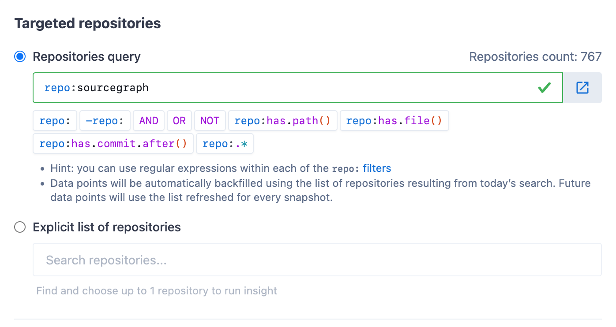Add the repo:has.commit.after() filter chip
This screenshot has width=616, height=327.
coord(113,144)
